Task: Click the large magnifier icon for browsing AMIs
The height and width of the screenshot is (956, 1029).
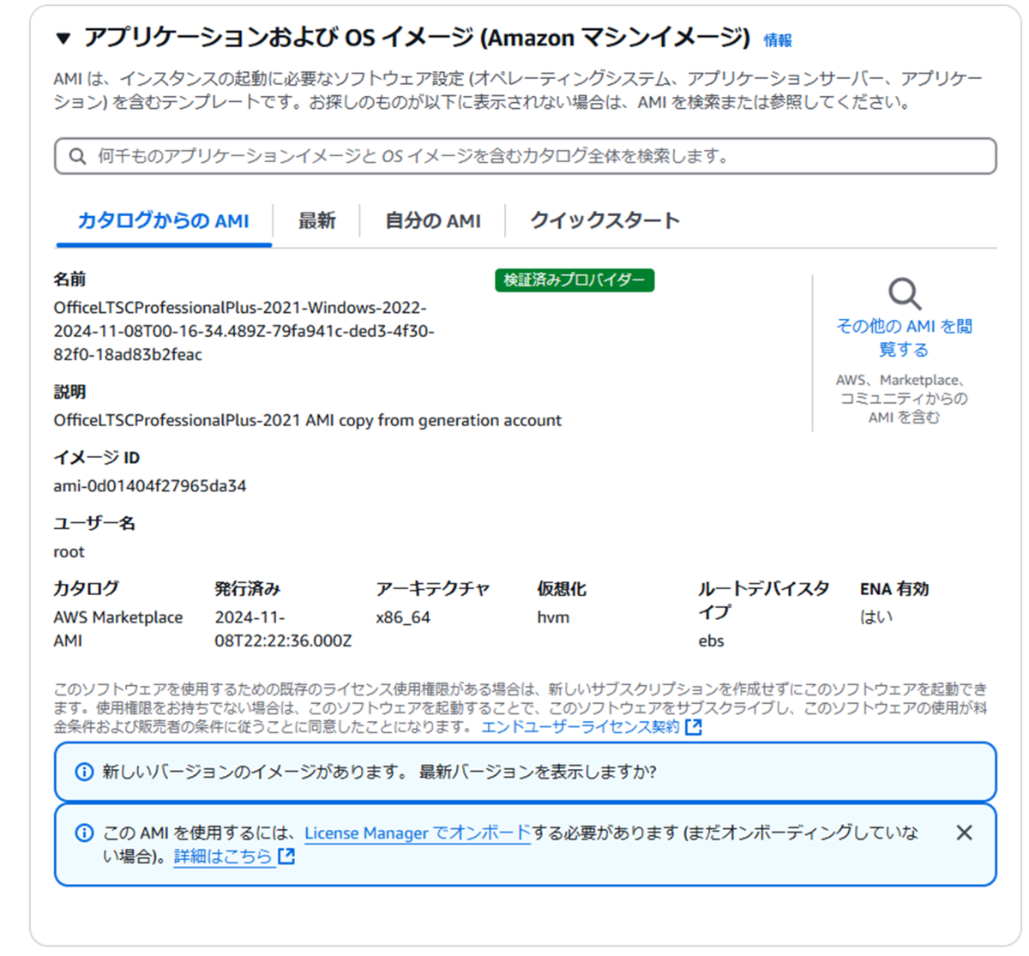Action: tap(905, 293)
